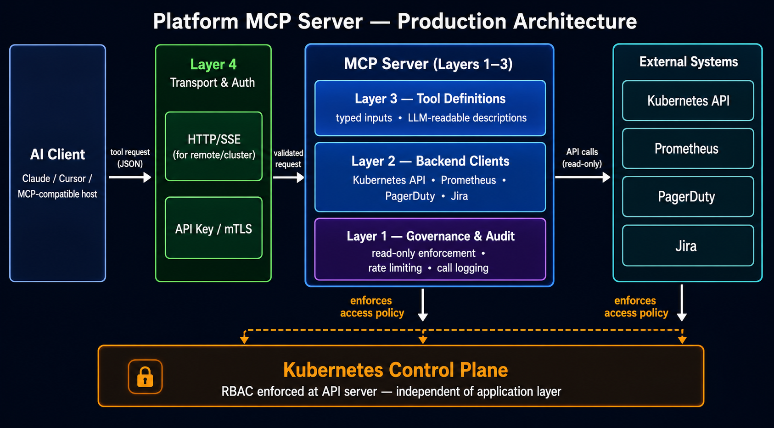Select the AI Client box

[58, 163]
